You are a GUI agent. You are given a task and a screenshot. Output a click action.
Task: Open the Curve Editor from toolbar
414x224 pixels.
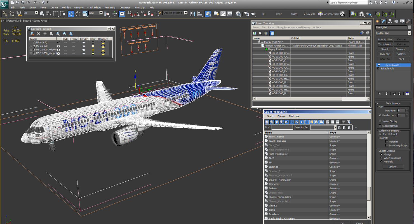point(223,13)
